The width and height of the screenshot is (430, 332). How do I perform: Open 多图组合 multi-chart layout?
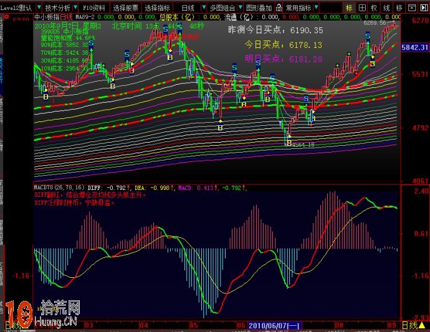click(222, 7)
